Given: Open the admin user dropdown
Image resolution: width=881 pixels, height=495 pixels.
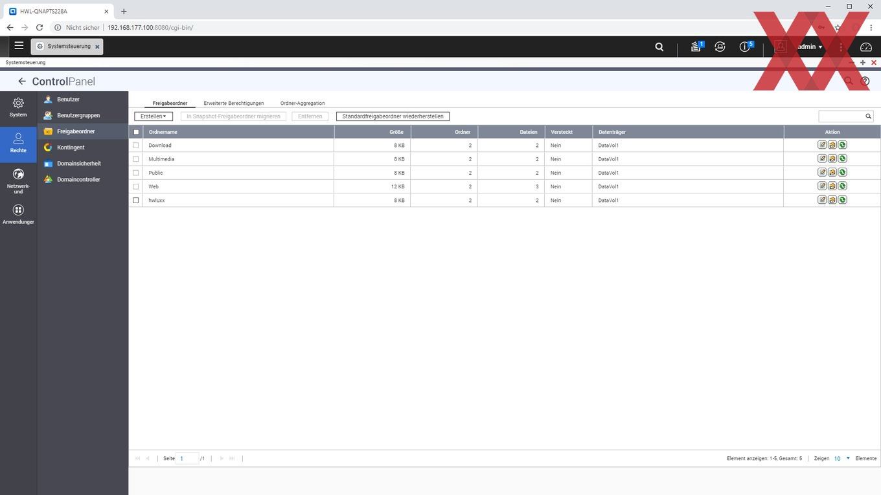Looking at the screenshot, I should point(810,47).
